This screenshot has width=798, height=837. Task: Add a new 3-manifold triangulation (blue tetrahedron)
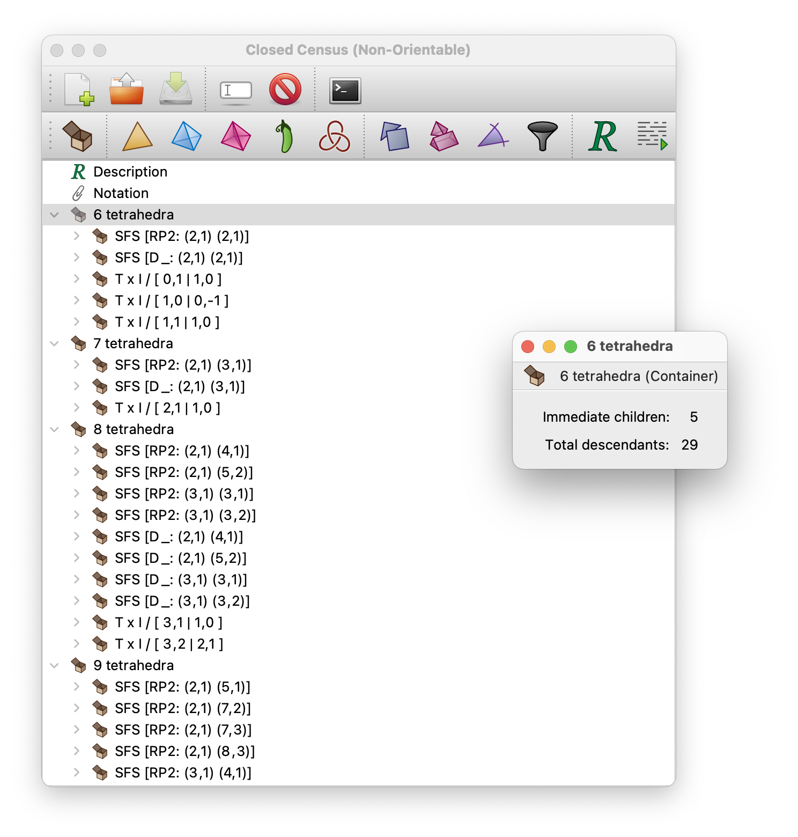[186, 136]
